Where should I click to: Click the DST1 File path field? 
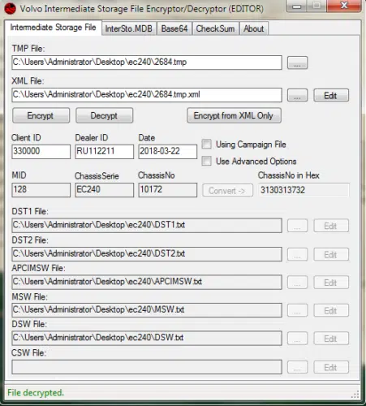pos(147,226)
